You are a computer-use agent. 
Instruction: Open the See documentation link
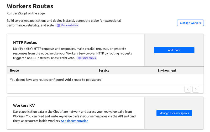click(75, 121)
